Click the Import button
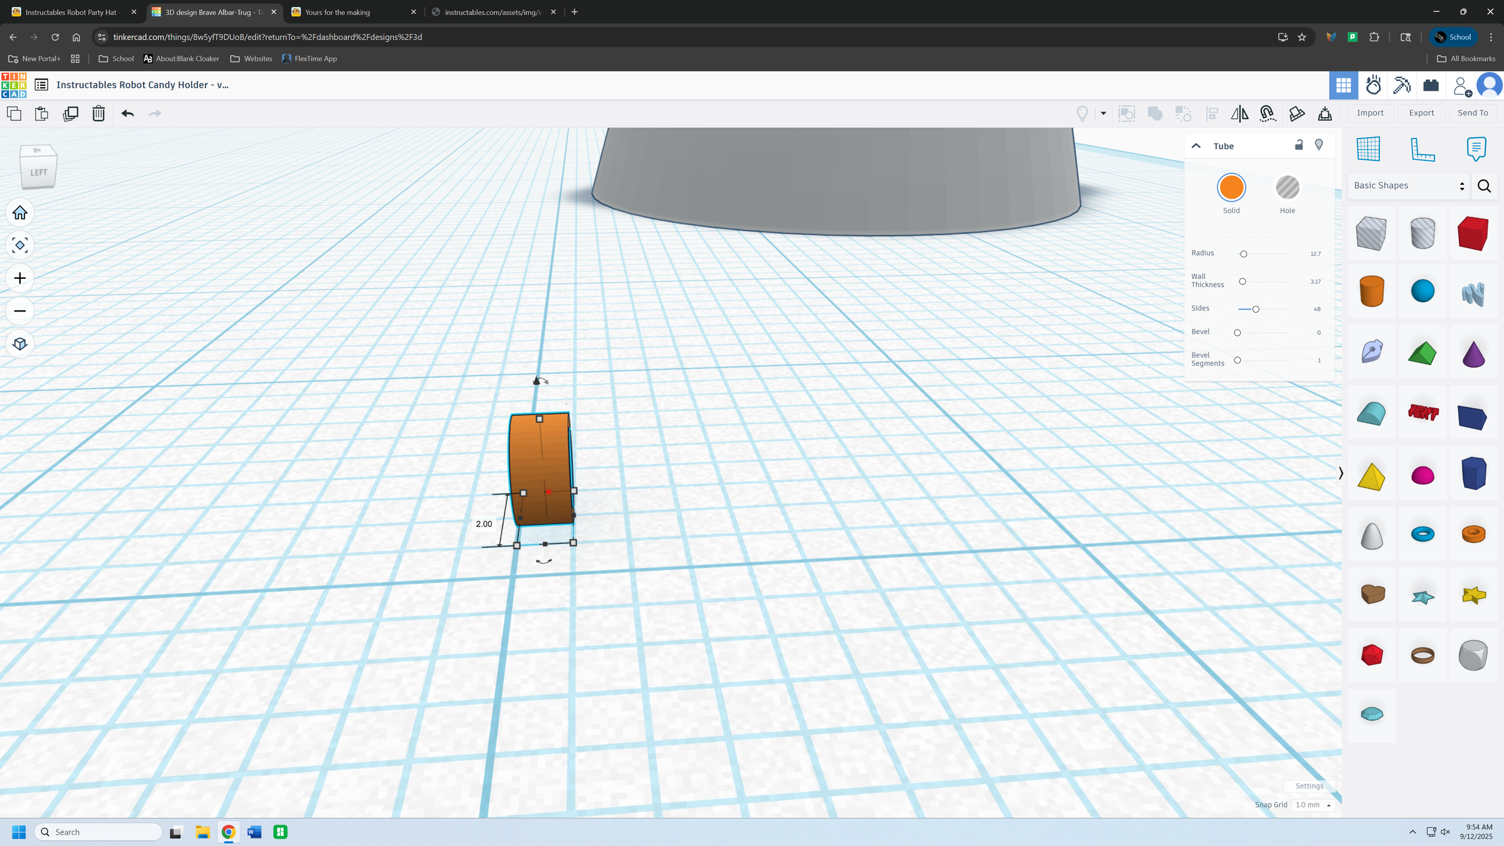The image size is (1504, 846). point(1370,113)
